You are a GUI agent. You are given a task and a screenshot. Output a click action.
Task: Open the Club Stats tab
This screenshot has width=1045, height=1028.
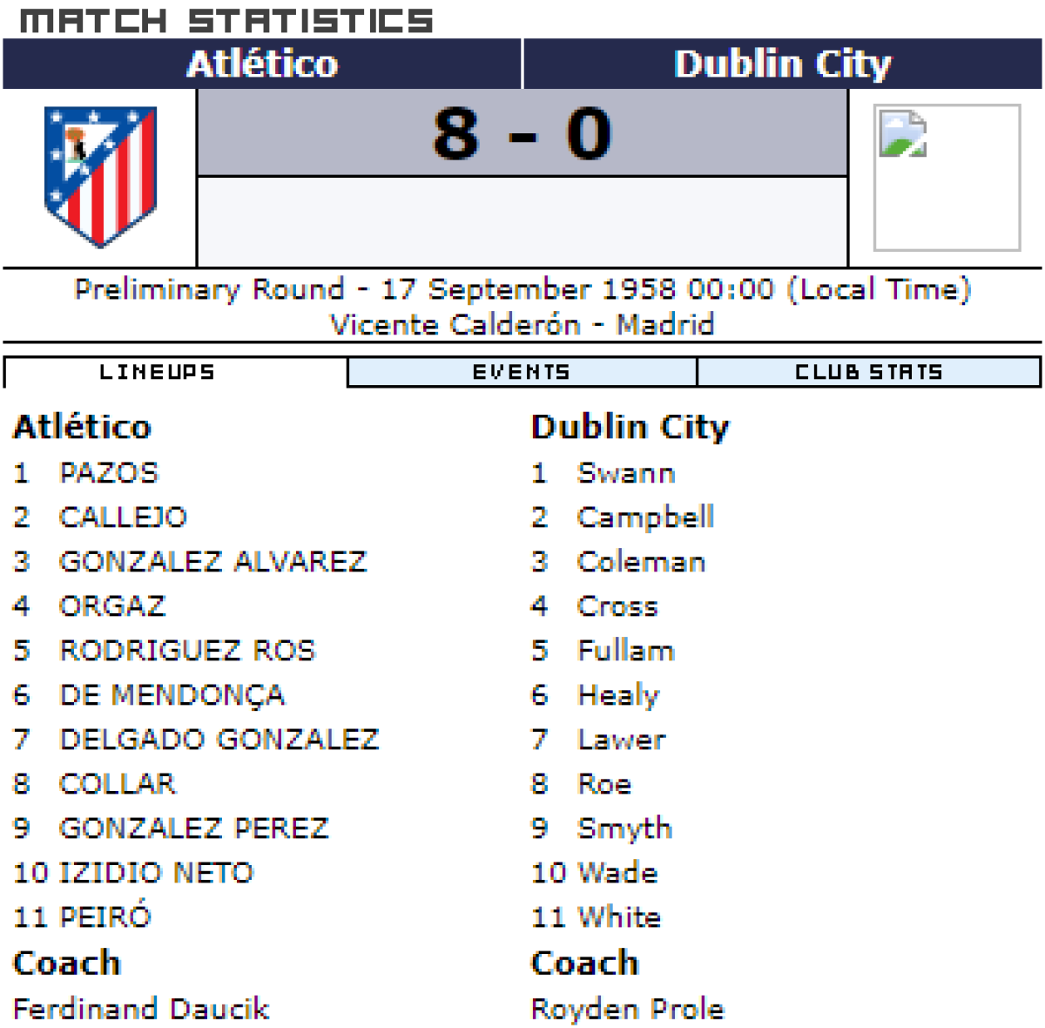868,372
